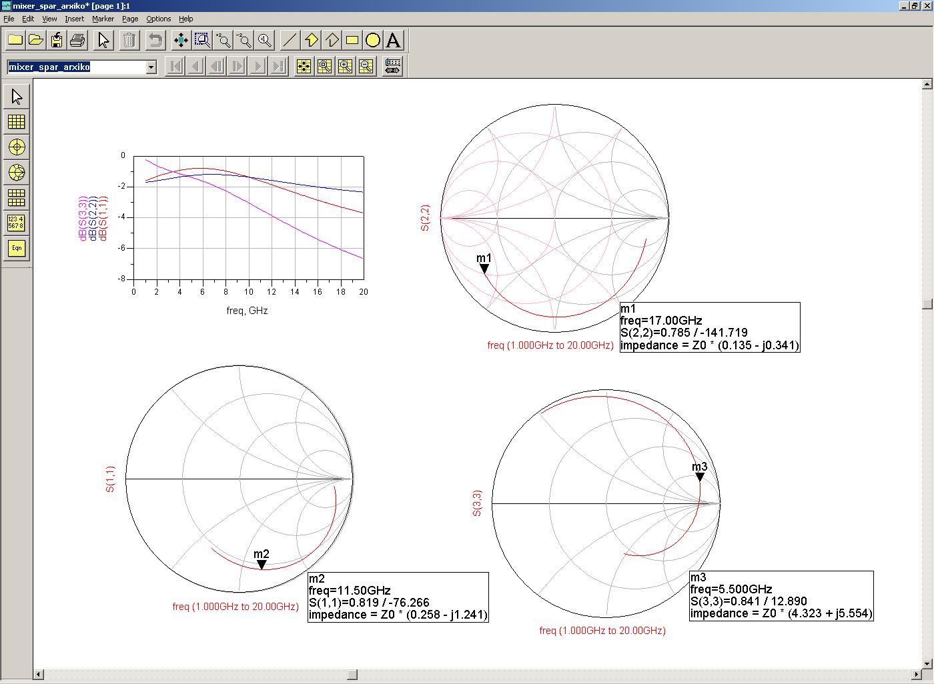Click the yellow plot zoom-area icon

click(324, 66)
